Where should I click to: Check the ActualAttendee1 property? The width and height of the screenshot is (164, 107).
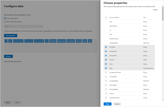tap(106, 98)
